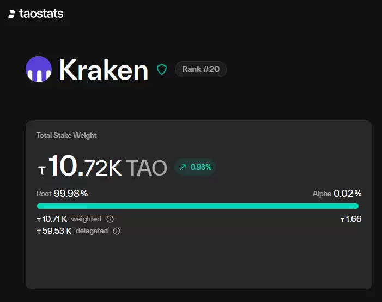Image resolution: width=382 pixels, height=302 pixels.
Task: Open info icon next to delegated
Action: pyautogui.click(x=117, y=231)
